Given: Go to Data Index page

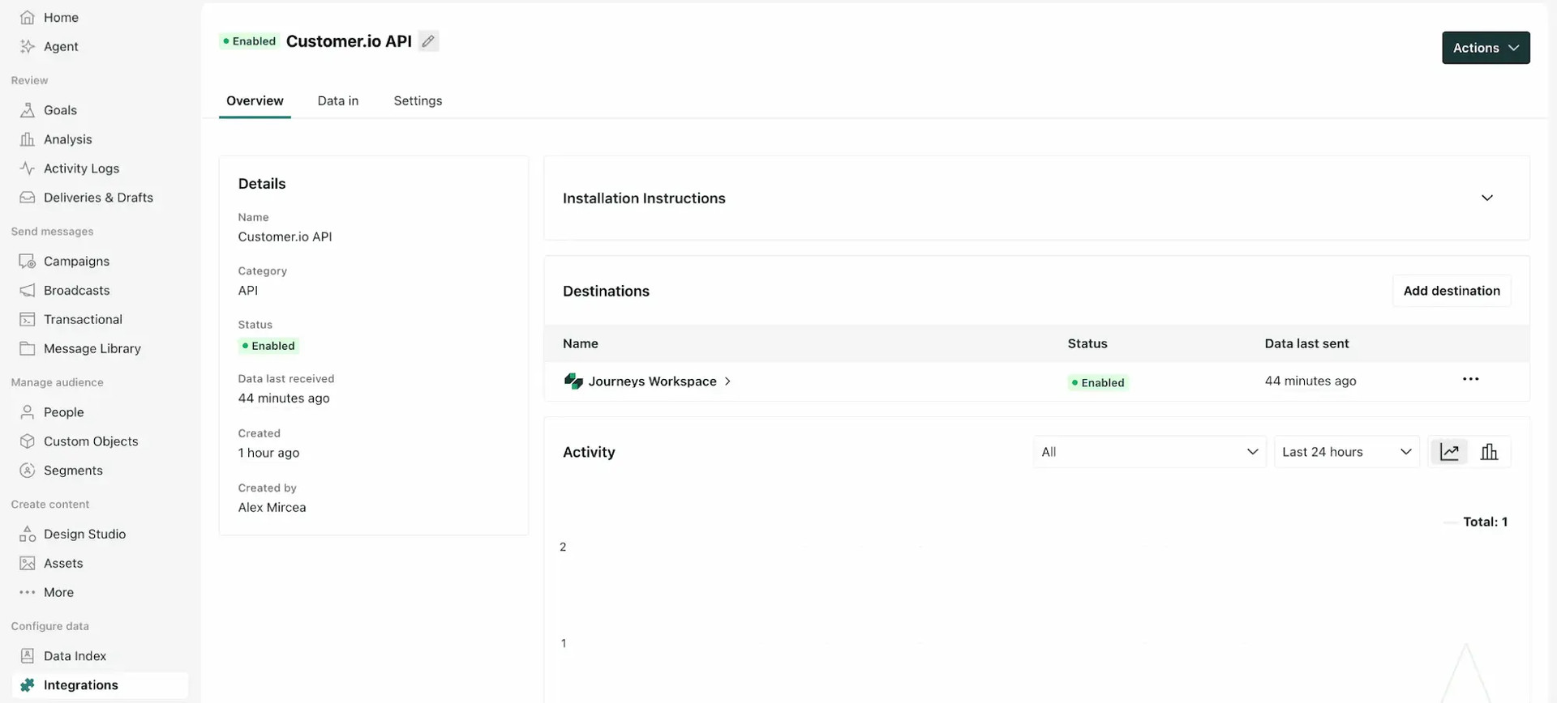Looking at the screenshot, I should click(x=75, y=656).
